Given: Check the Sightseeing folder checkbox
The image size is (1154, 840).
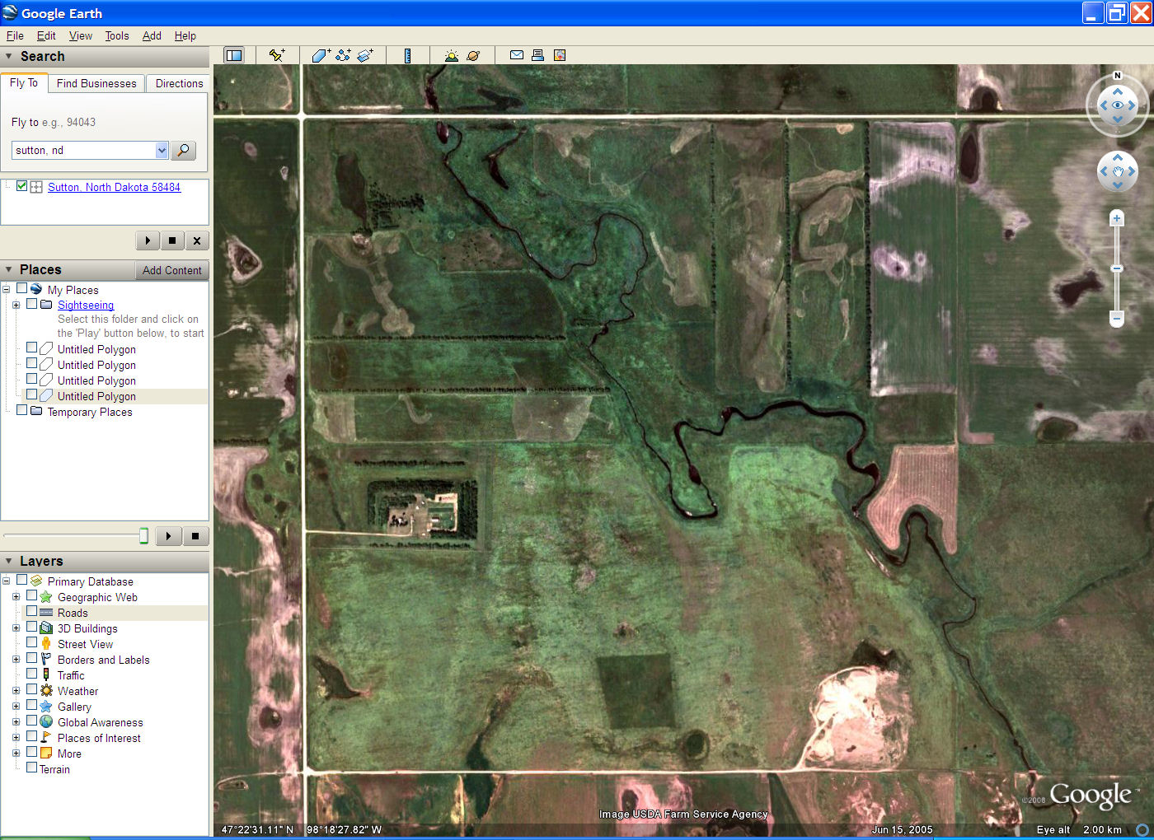Looking at the screenshot, I should (31, 303).
